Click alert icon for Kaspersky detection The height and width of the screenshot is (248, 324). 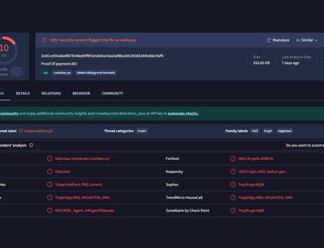pyautogui.click(x=233, y=172)
